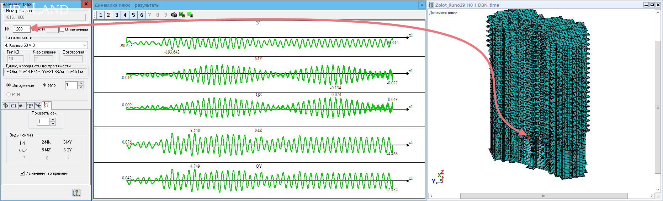This screenshot has width=663, height=201.
Task: Select the time-history forces tab icon
Action: [46, 105]
